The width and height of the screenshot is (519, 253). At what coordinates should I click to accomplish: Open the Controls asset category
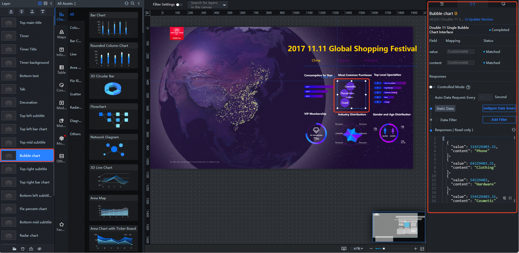61,88
